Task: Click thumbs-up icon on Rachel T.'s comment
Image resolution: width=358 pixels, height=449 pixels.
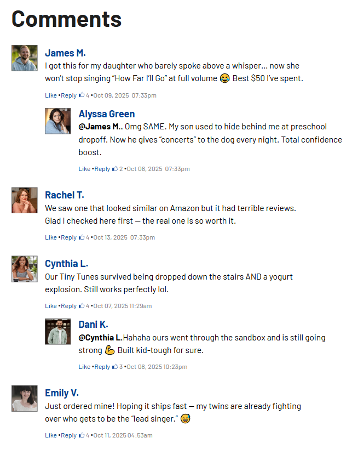Action: (x=82, y=237)
